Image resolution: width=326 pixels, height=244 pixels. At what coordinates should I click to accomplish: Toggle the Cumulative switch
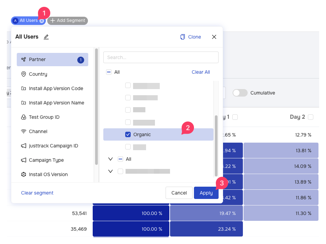coord(240,93)
